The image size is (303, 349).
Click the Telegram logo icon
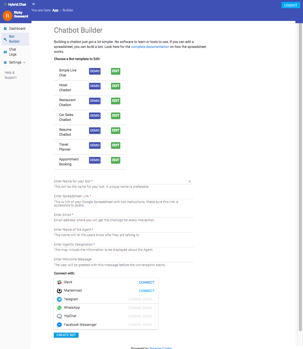59,299
